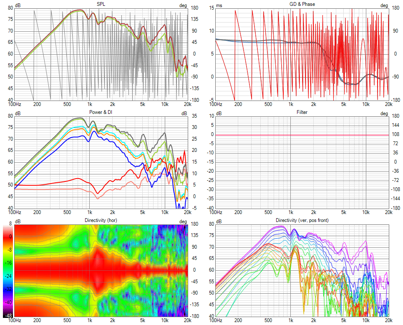Click the right-side dB label on the Power & DI chart
The image size is (403, 325).
[x=184, y=113]
